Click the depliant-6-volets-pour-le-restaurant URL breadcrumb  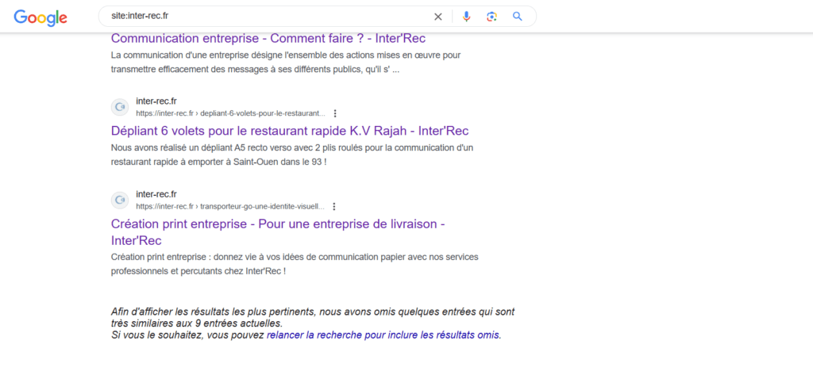(x=231, y=113)
